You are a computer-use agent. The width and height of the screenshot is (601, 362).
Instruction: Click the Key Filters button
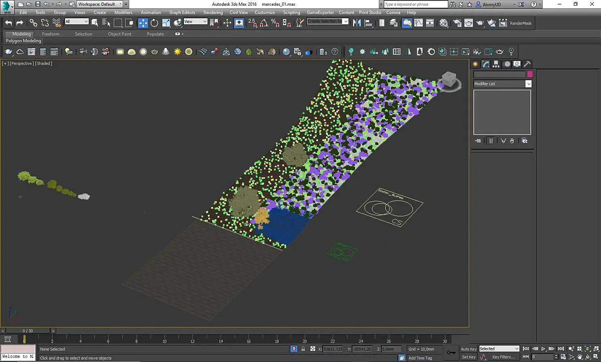(503, 357)
